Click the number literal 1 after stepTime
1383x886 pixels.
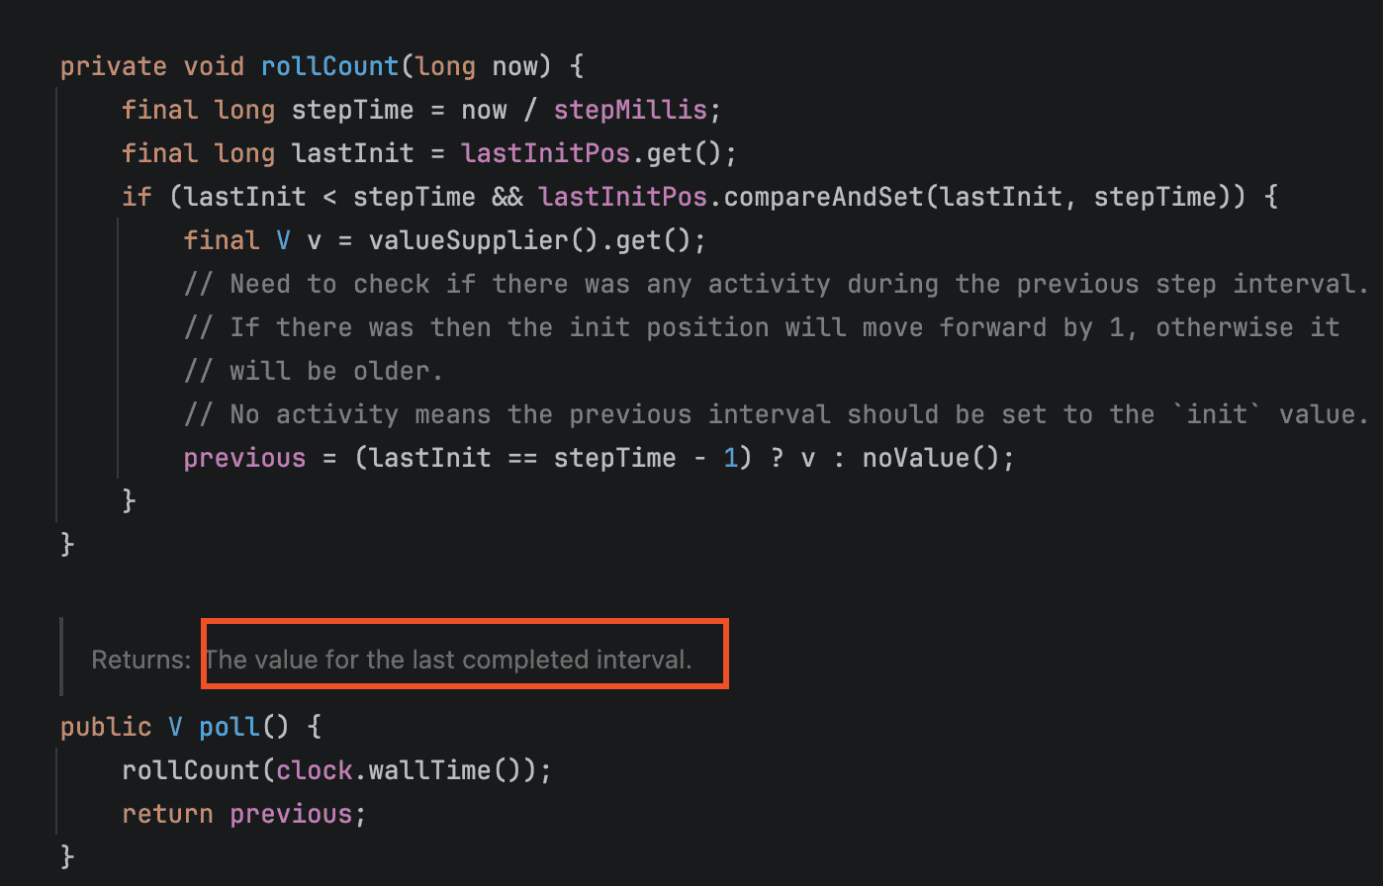(731, 458)
